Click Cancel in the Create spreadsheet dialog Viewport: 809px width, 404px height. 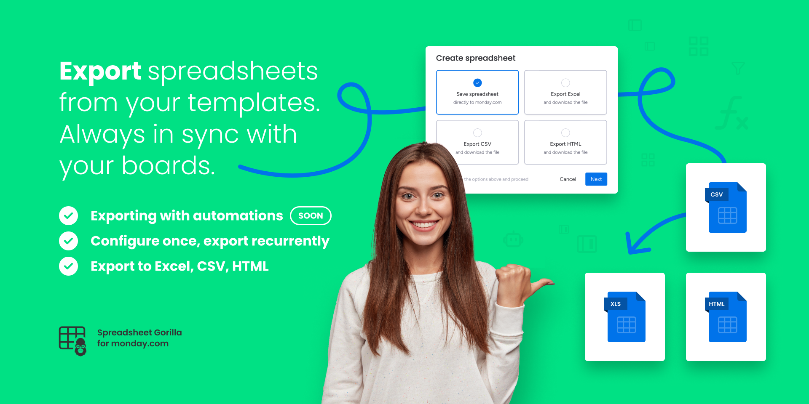[x=568, y=179]
